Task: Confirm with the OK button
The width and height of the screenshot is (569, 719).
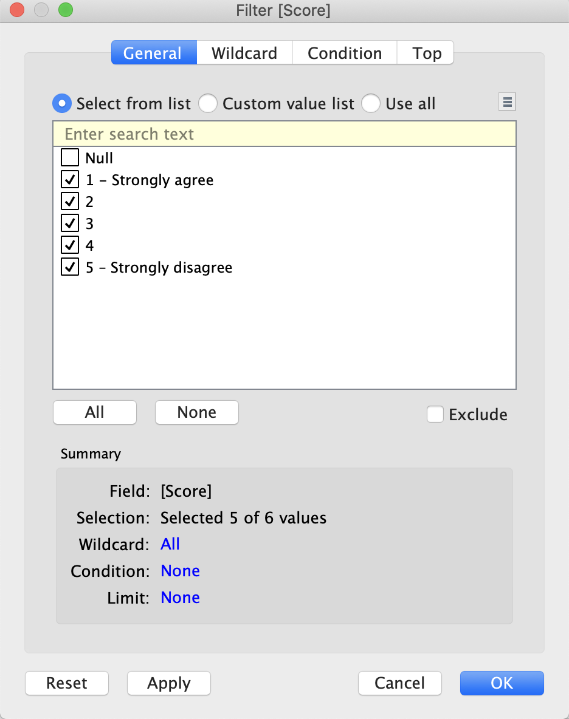Action: tap(502, 683)
